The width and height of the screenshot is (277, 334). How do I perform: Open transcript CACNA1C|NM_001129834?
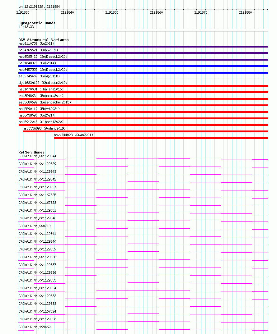pos(38,288)
